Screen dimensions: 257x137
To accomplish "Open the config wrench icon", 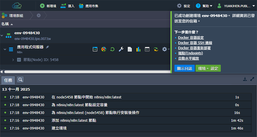I will 121,49.
